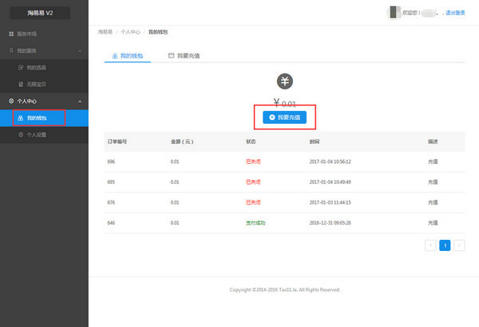The width and height of the screenshot is (479, 327).
Task: Click the 服务市场 grid icon in sidebar
Action: [x=10, y=34]
